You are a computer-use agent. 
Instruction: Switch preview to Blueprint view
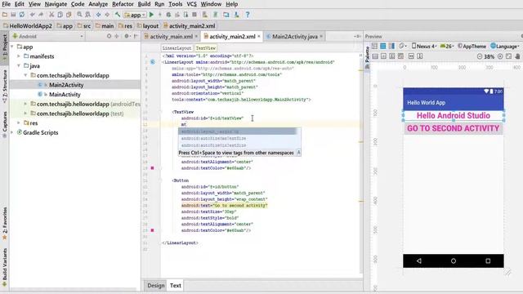(383, 46)
